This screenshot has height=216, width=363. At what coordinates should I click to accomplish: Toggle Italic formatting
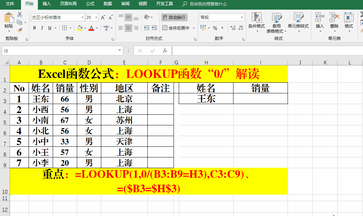(42, 28)
